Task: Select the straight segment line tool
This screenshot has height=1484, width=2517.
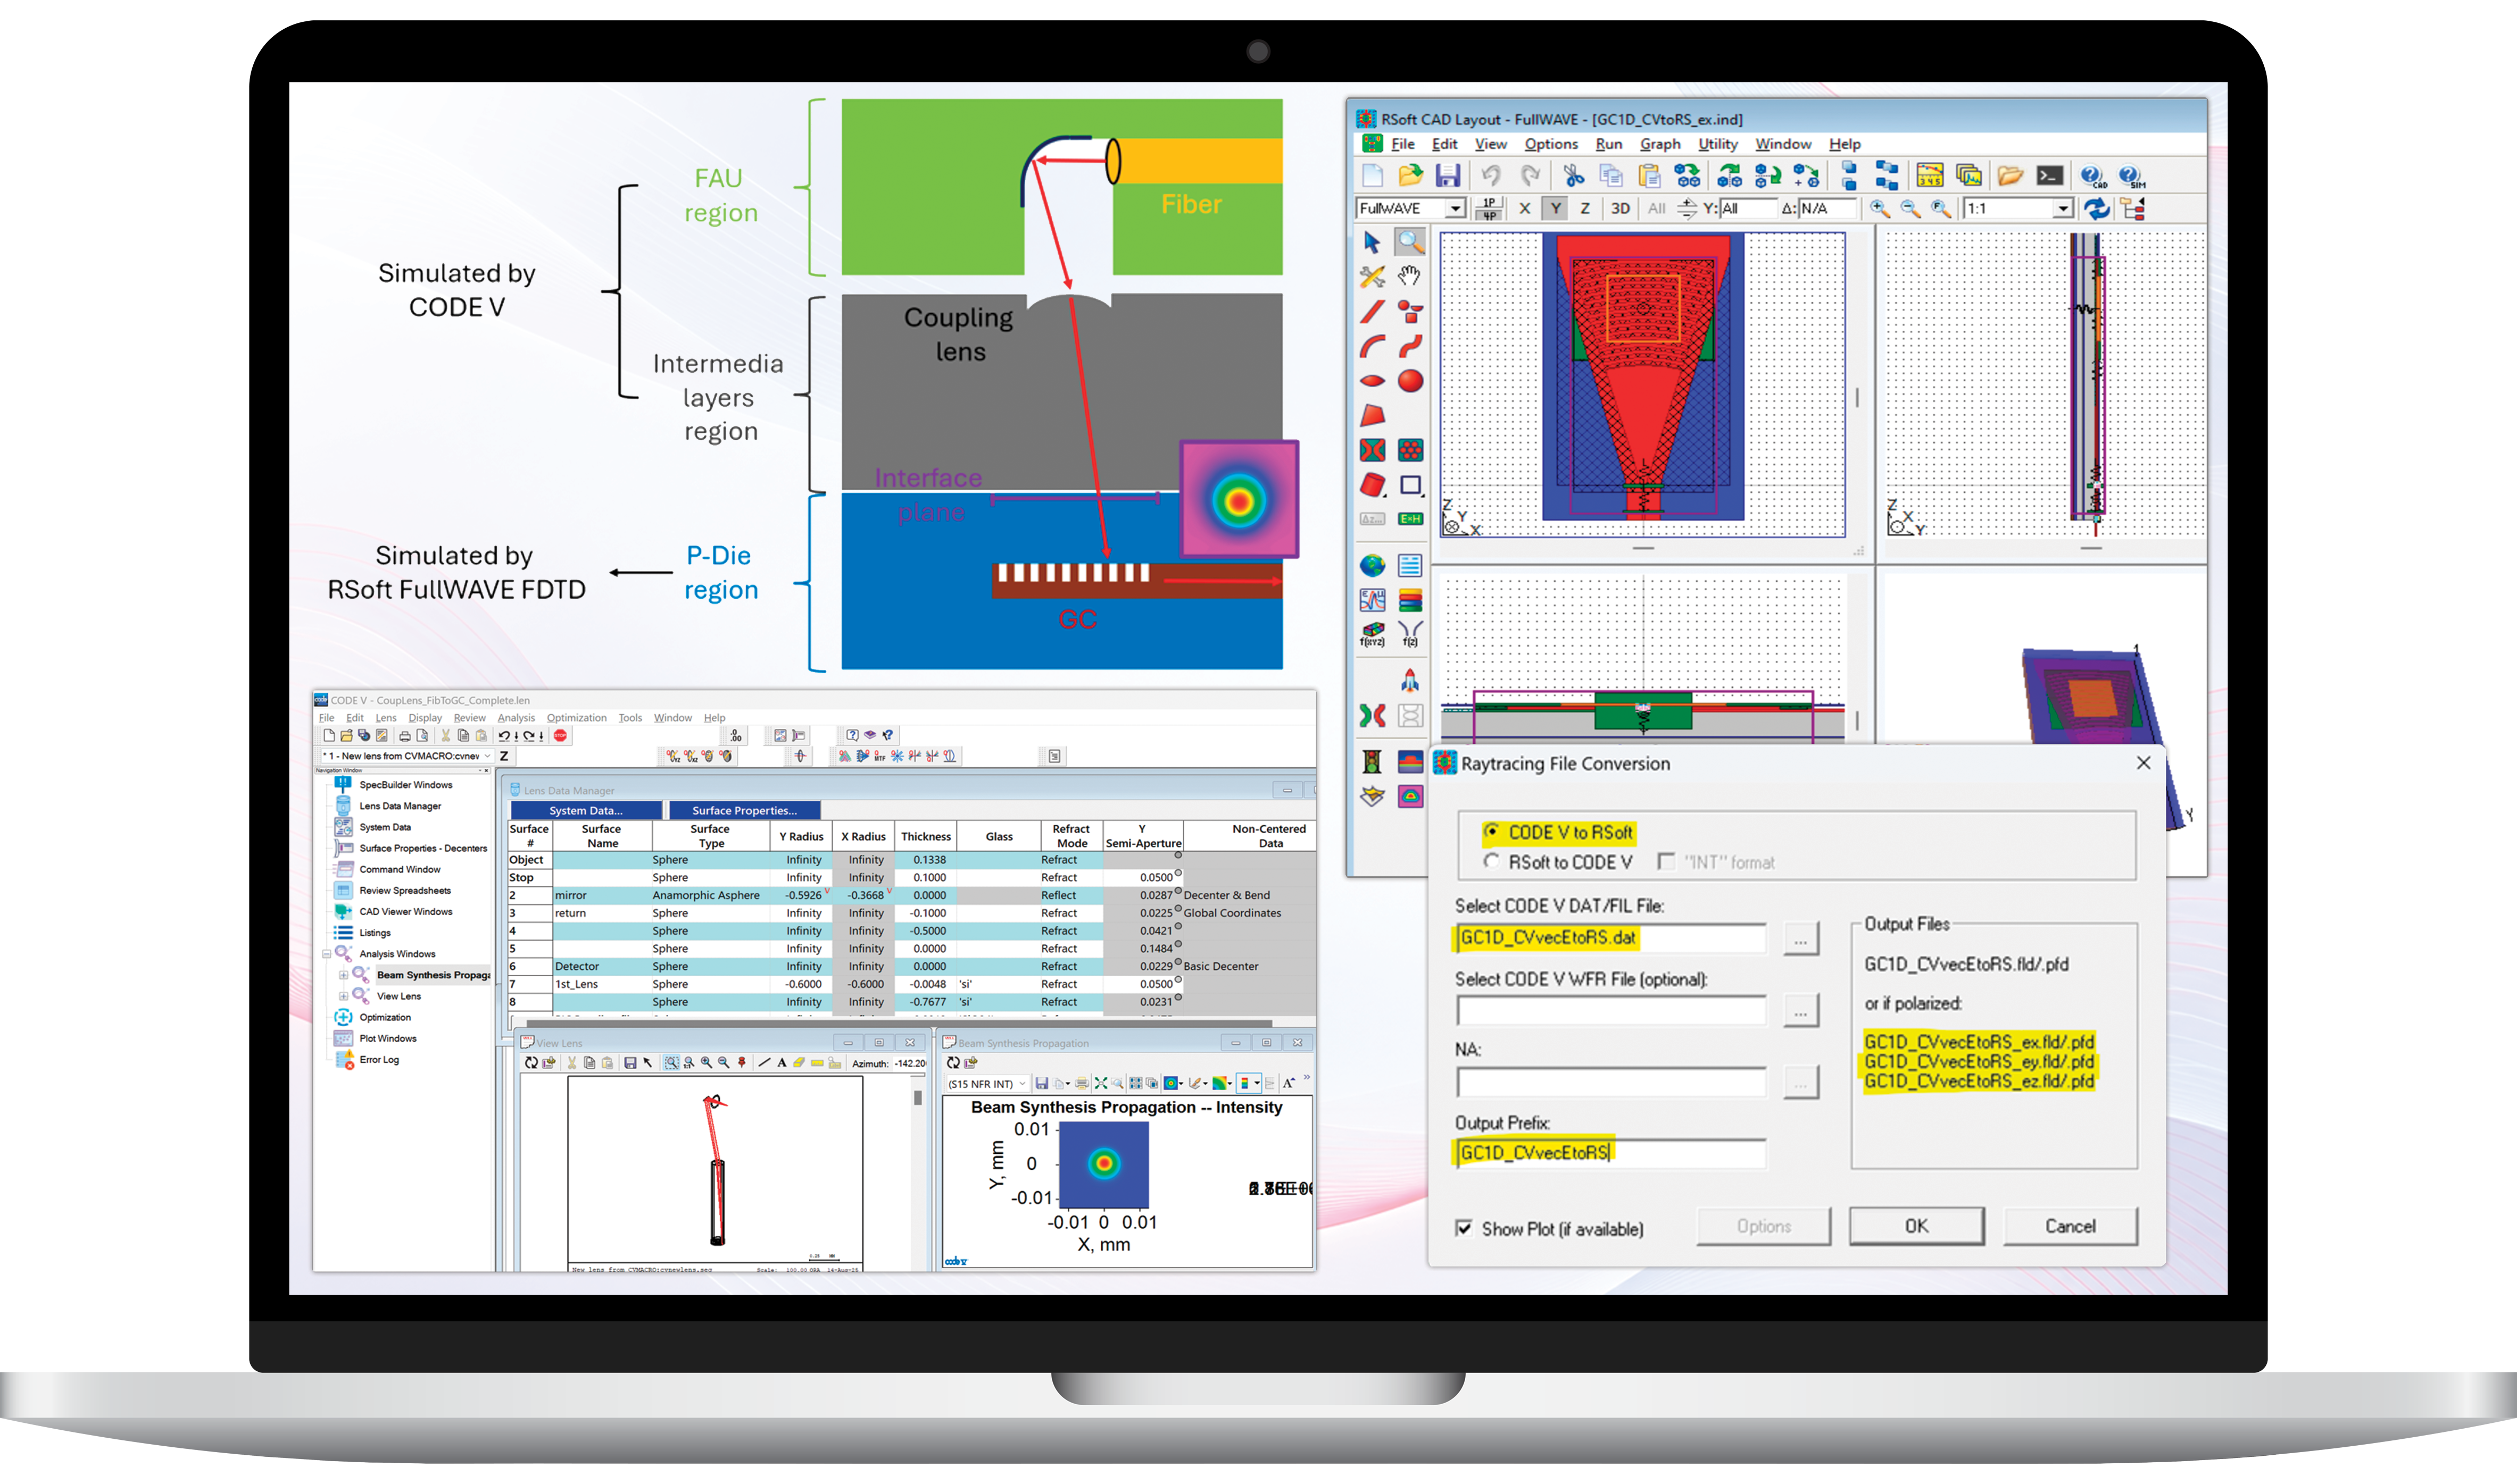Action: point(1372,312)
